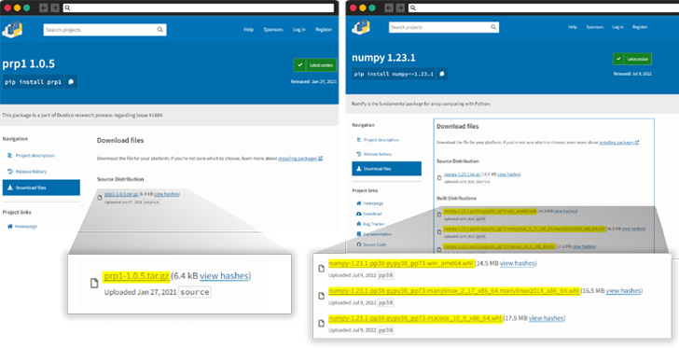The width and height of the screenshot is (679, 348).
Task: Click search magnifier icon in prp1 page
Action: pos(159,30)
